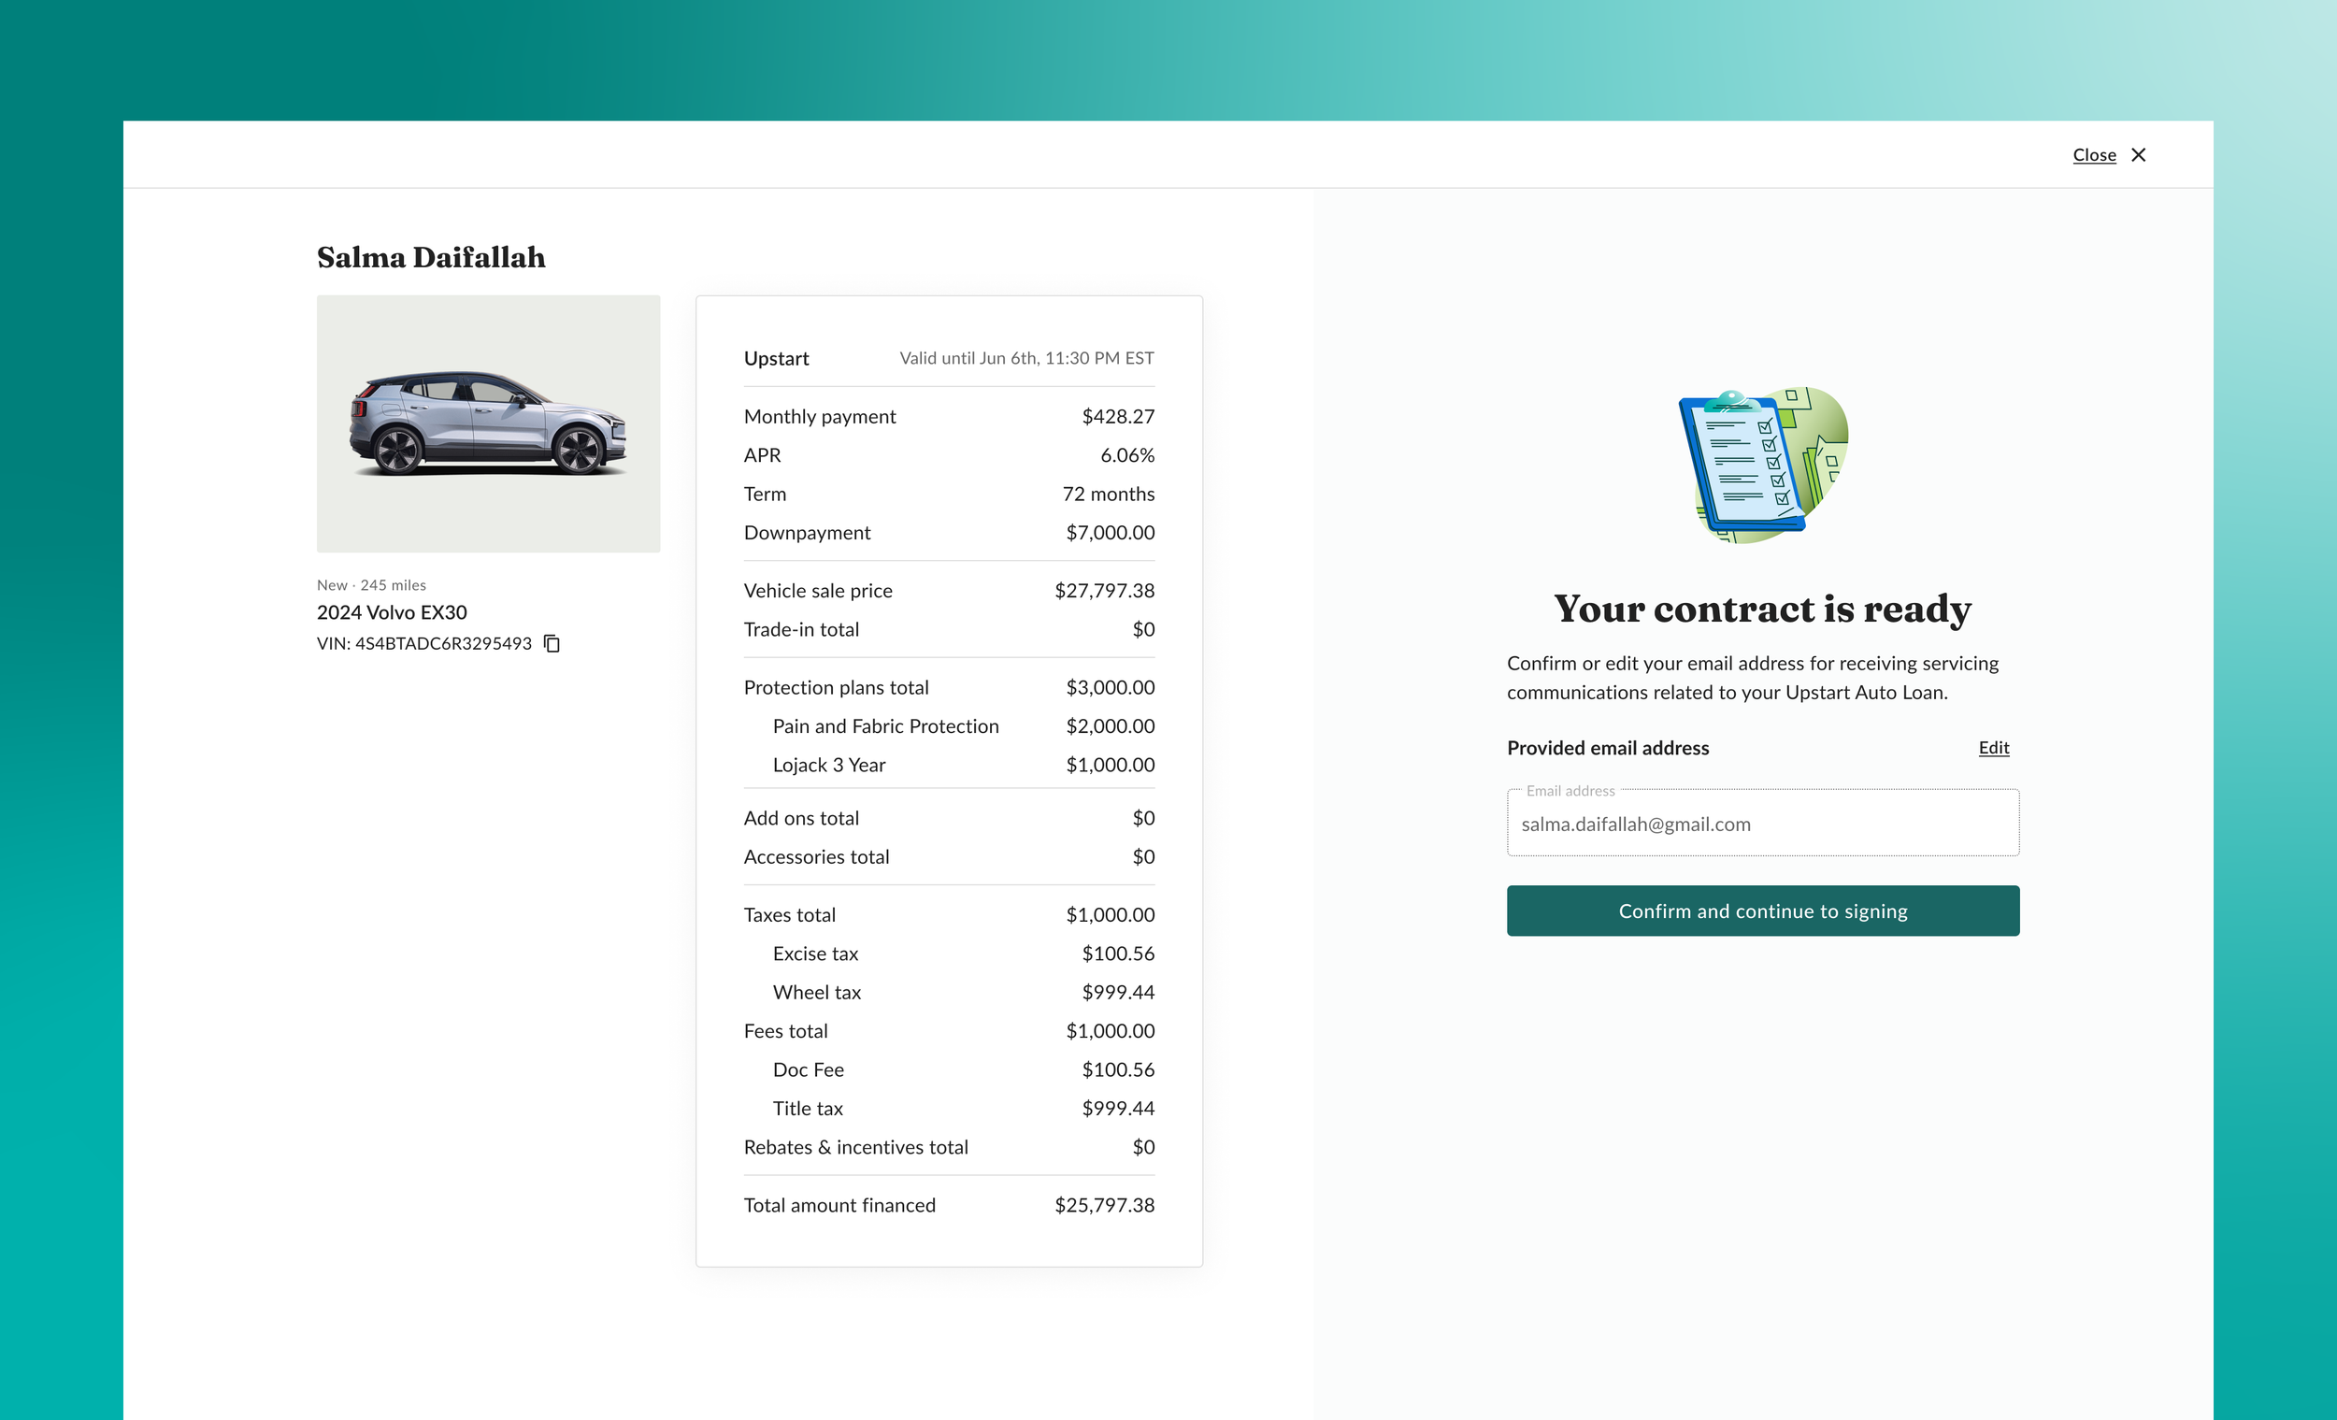Click the Vehicle sale price amount
Viewport: 2337px width, 1420px height.
[1104, 591]
